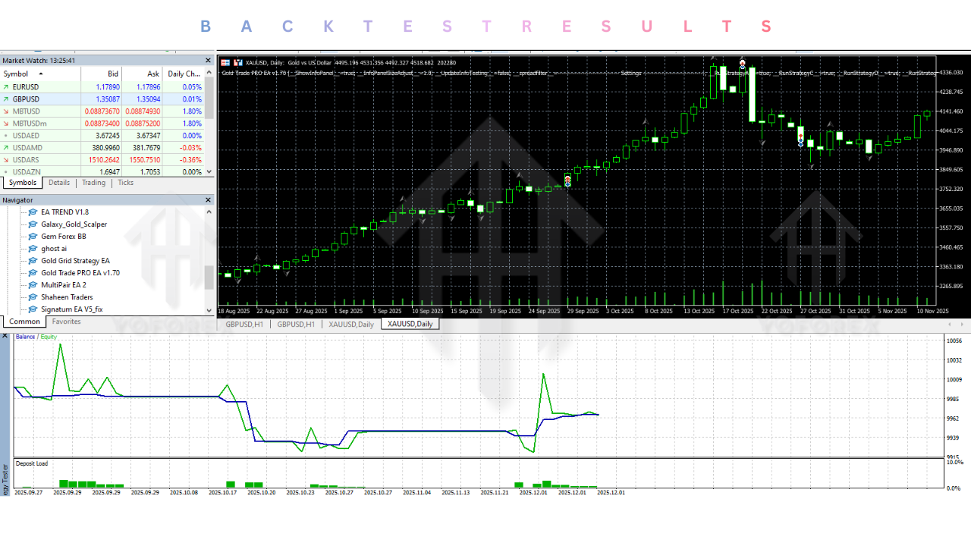
Task: Select the Galaxy_Gold_Scalper EA icon
Action: (33, 224)
